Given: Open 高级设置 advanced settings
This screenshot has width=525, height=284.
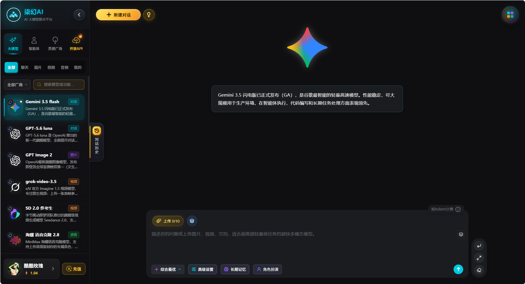Looking at the screenshot, I should click(203, 269).
